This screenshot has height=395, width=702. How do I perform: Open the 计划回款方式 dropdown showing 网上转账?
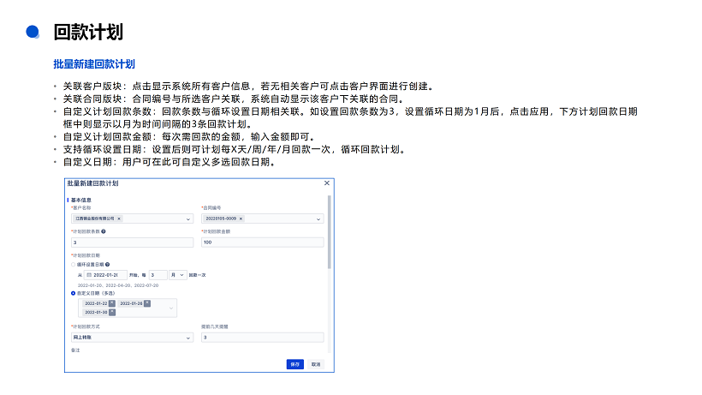click(x=132, y=338)
